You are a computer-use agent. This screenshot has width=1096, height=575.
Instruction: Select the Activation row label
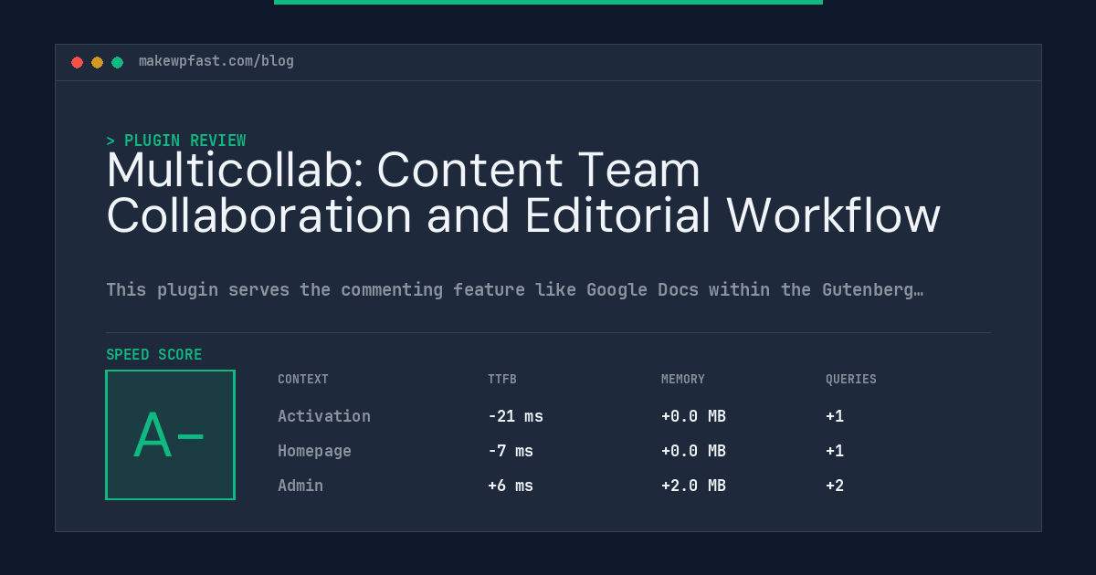point(324,416)
